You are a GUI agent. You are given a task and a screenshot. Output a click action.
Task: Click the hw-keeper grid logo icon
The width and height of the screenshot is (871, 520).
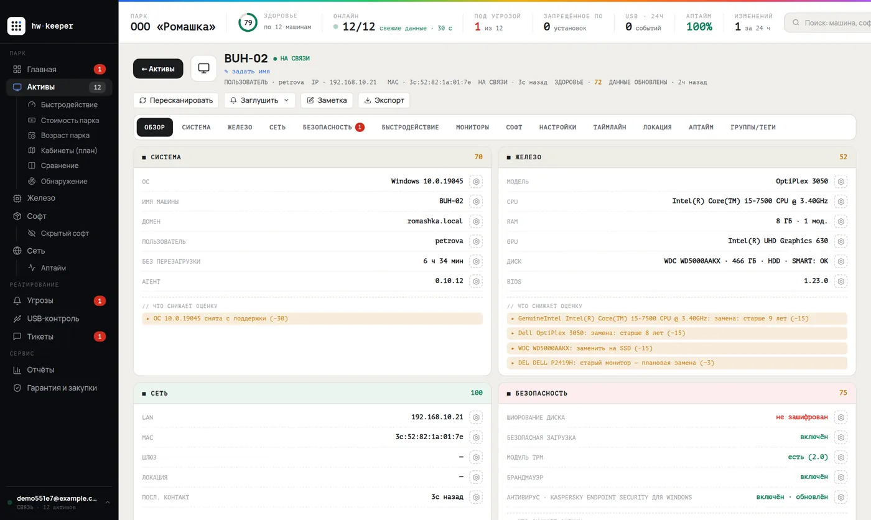16,26
